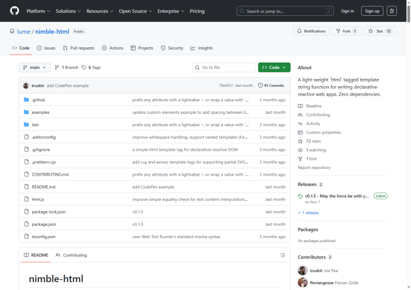This screenshot has width=411, height=290.
Task: Open the README outline icon
Action: (x=283, y=255)
